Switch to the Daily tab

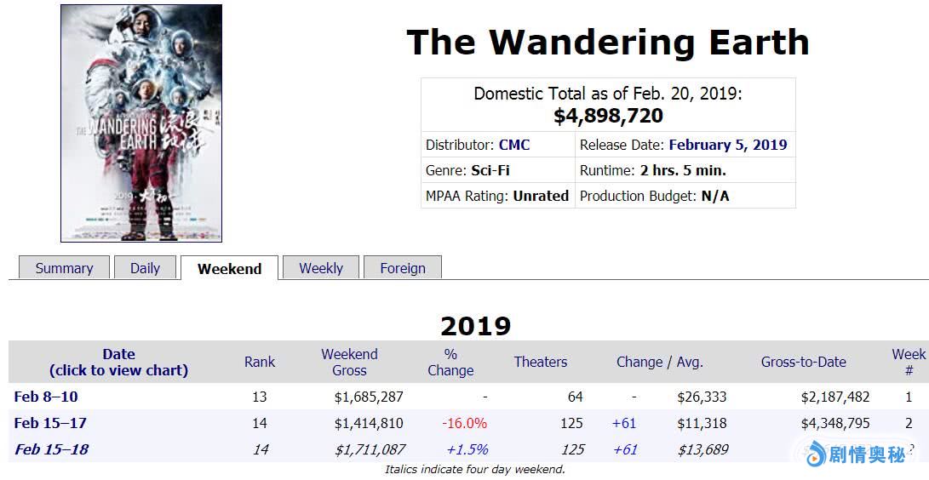click(x=145, y=268)
